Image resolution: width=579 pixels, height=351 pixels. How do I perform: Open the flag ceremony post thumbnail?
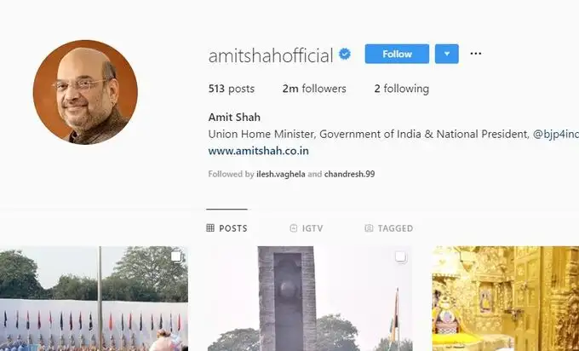[x=94, y=298]
